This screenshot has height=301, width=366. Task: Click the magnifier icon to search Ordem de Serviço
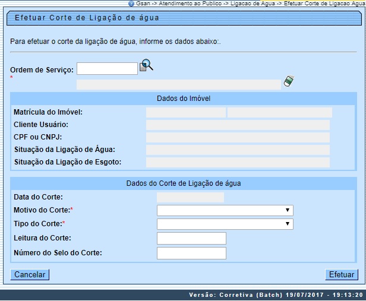tap(146, 66)
